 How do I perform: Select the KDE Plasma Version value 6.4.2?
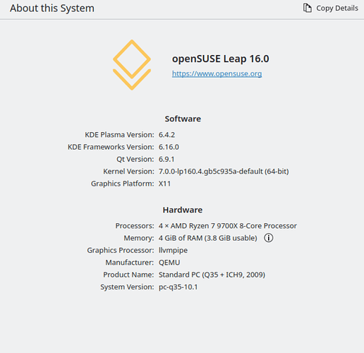click(166, 135)
